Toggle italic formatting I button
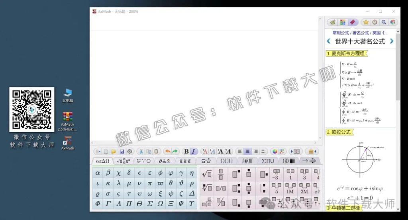Image resolution: width=408 pixels, height=220 pixels. click(x=193, y=152)
